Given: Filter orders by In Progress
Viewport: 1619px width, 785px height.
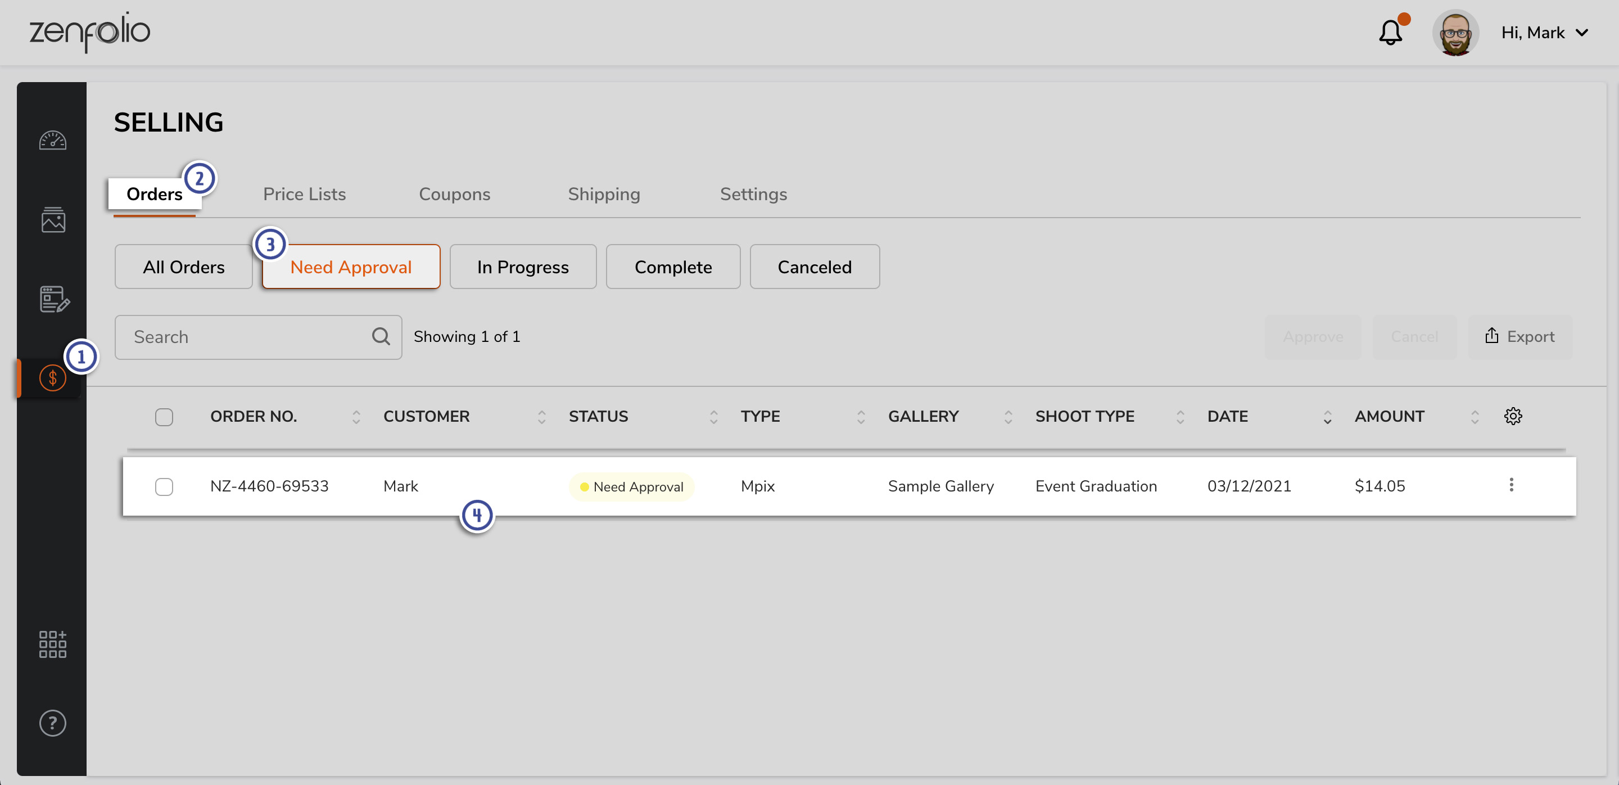Looking at the screenshot, I should pyautogui.click(x=523, y=267).
